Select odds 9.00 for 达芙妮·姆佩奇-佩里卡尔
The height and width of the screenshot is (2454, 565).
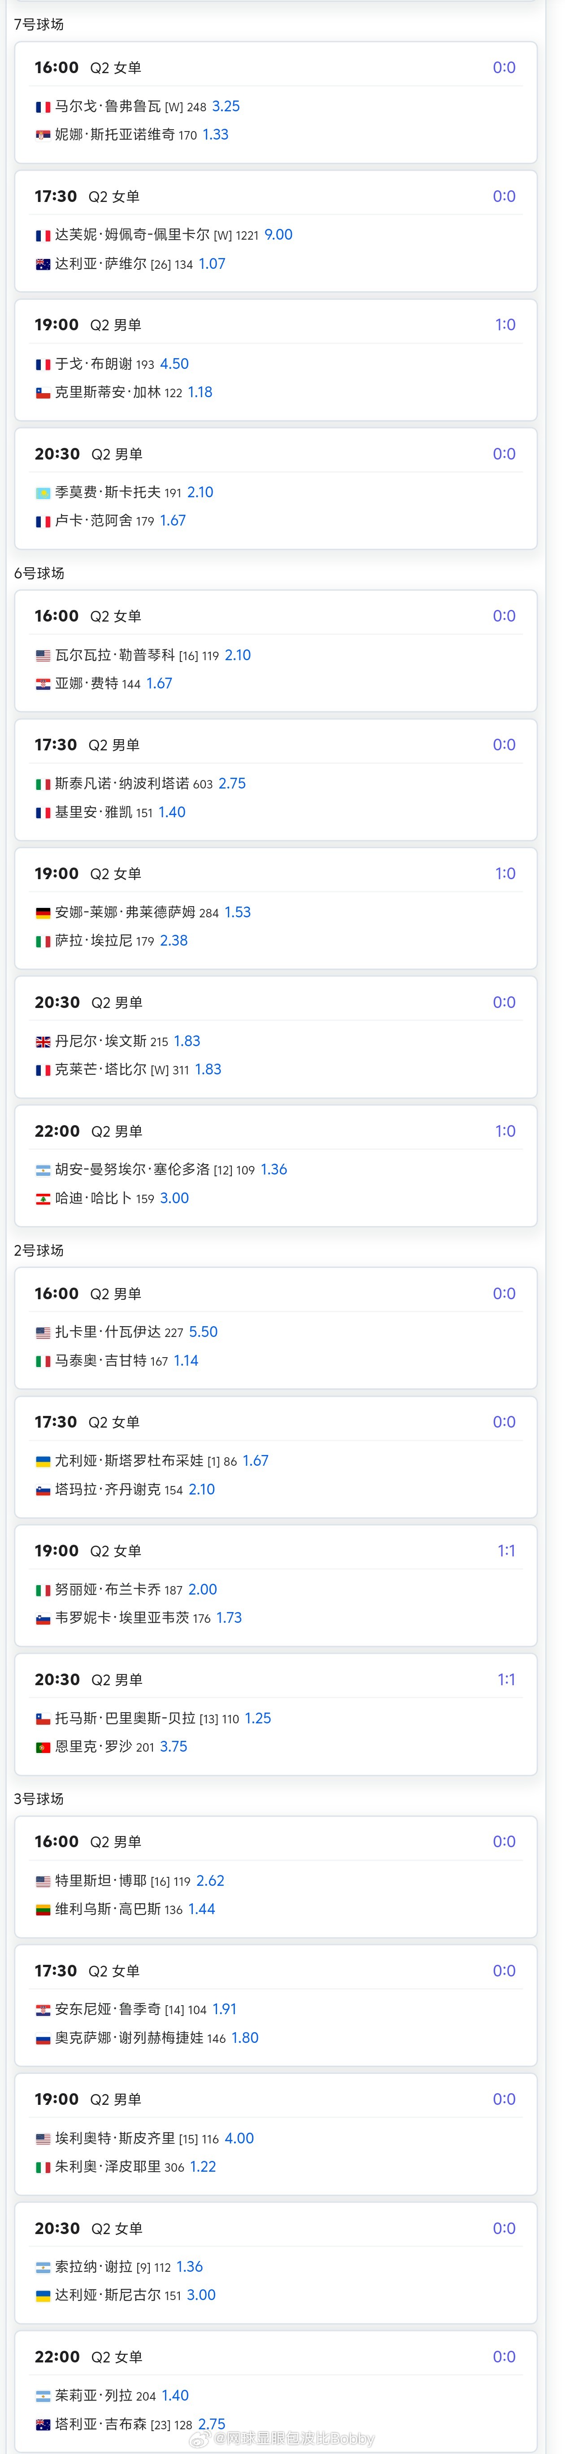coord(279,234)
